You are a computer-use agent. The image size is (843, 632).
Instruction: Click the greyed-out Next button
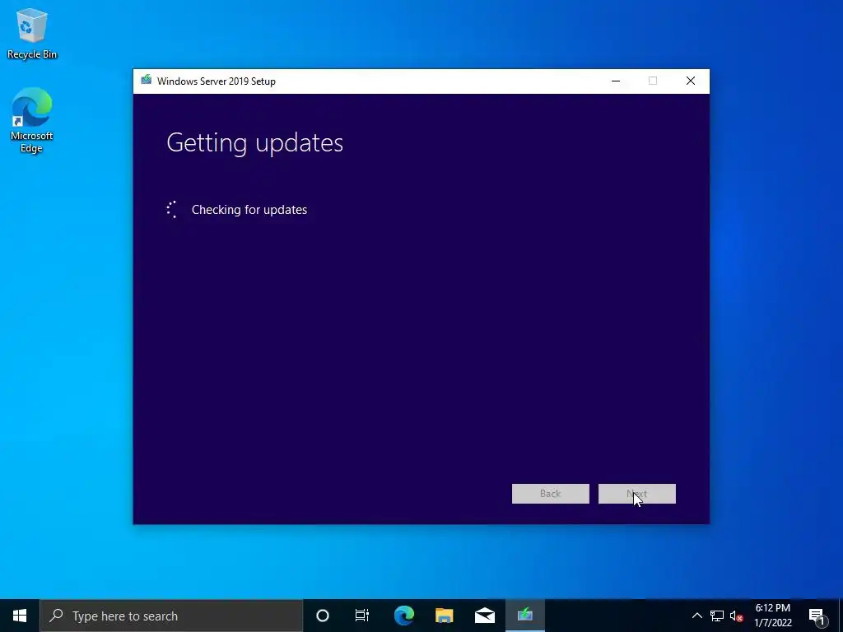point(637,494)
